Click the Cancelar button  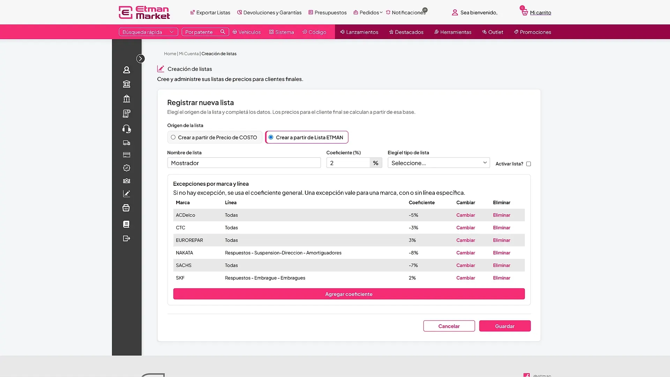pyautogui.click(x=449, y=326)
